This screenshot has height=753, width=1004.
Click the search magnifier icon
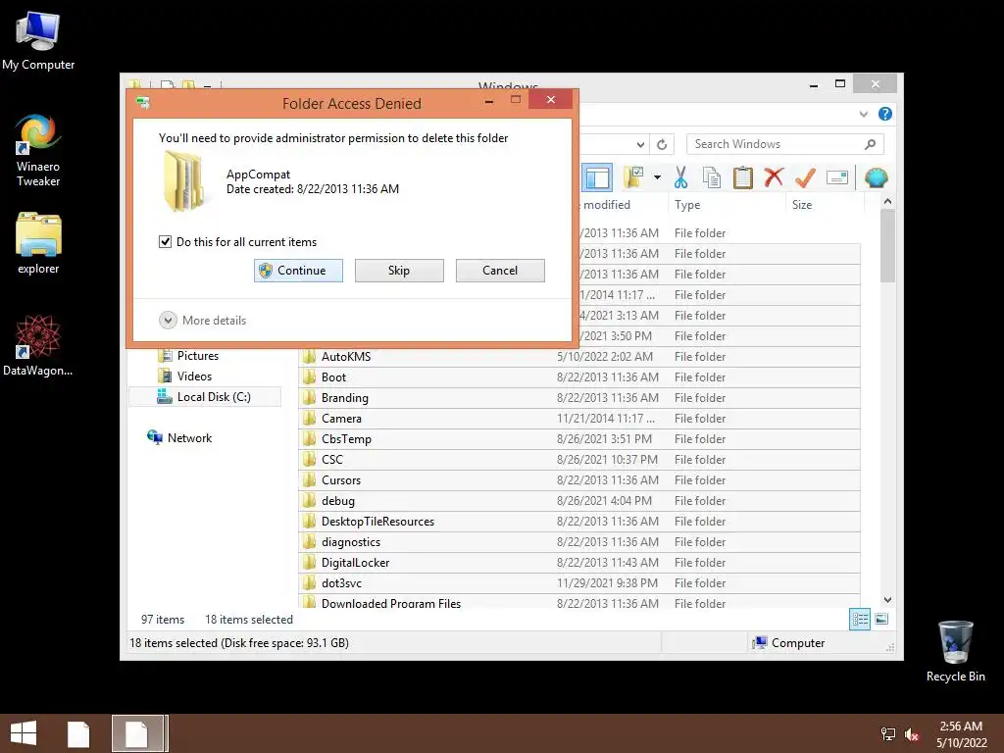pos(870,144)
